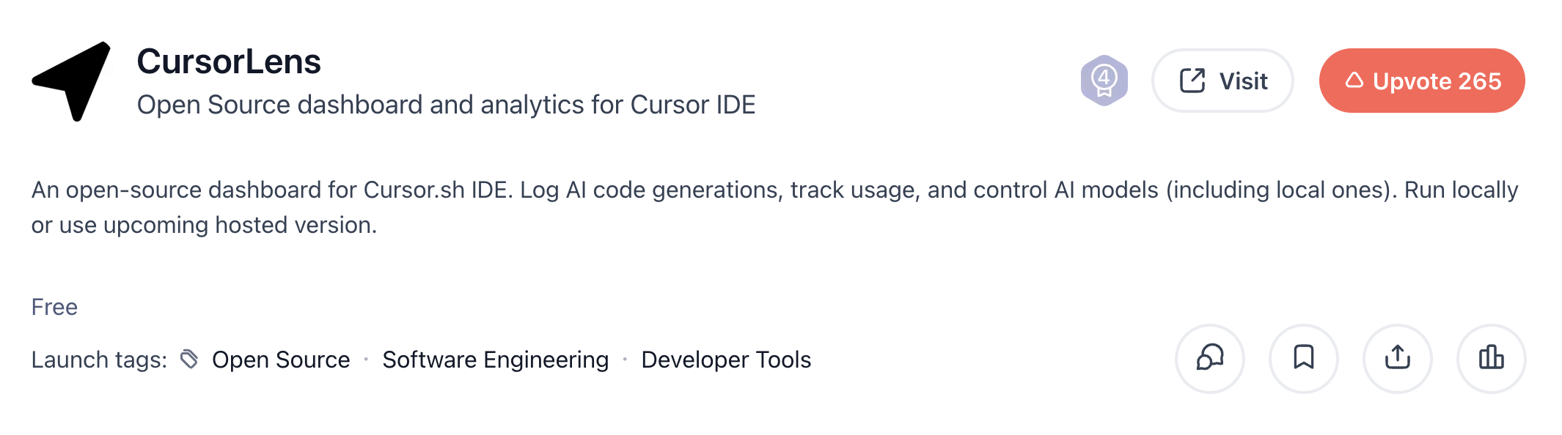Screen dimensions: 1562x435
Task: Go to the Developer Tools tag
Action: click(x=726, y=360)
